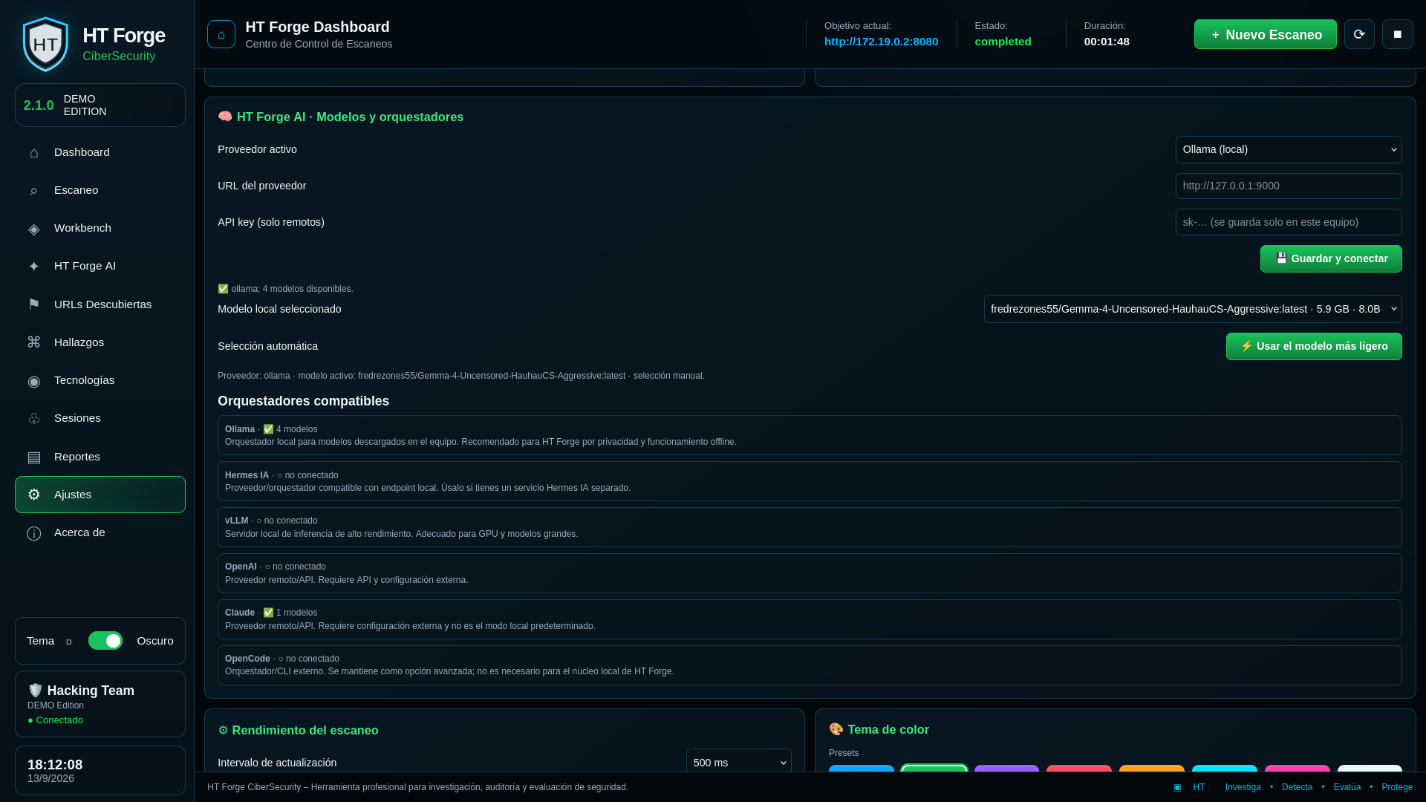This screenshot has height=802, width=1426.
Task: Click the Hacking Team title
Action: [91, 691]
